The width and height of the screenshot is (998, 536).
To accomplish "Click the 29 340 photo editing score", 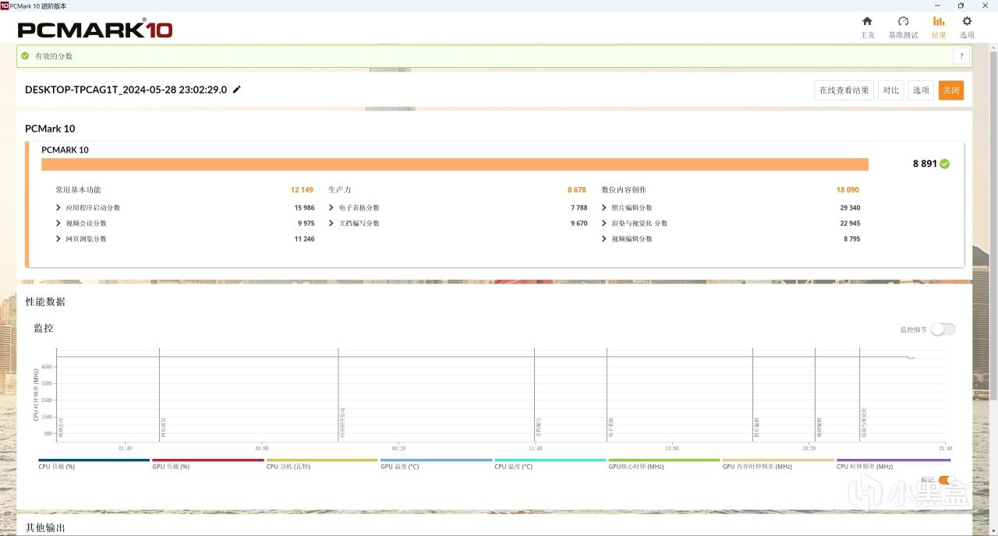I will pos(850,208).
